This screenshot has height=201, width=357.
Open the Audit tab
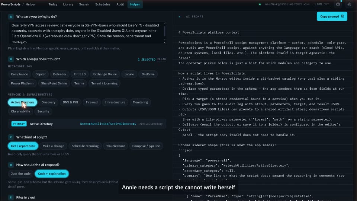[120, 4]
